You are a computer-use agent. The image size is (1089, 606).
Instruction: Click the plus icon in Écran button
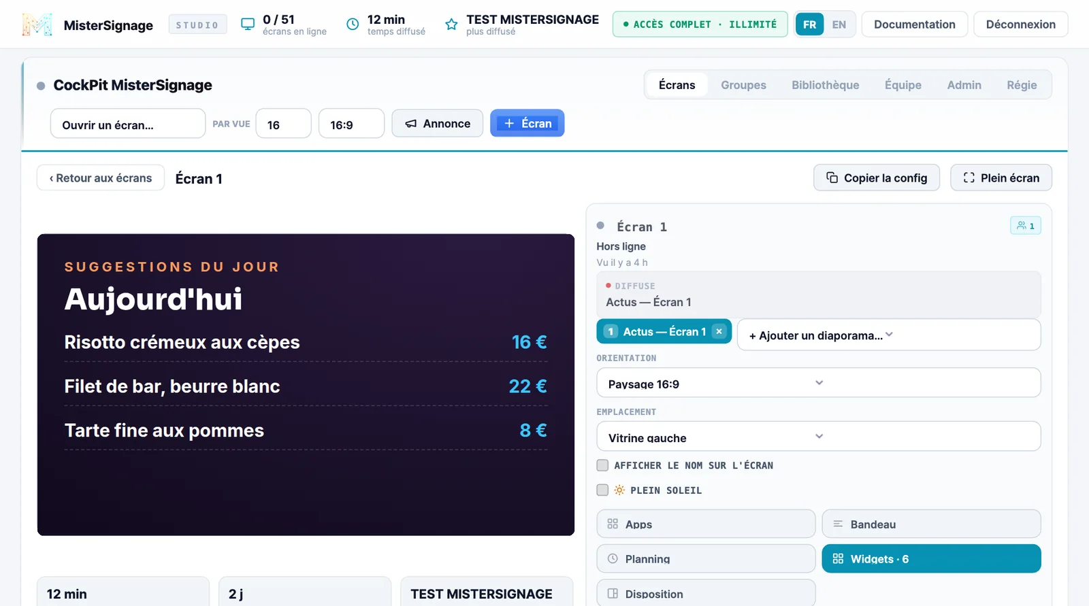(x=509, y=123)
